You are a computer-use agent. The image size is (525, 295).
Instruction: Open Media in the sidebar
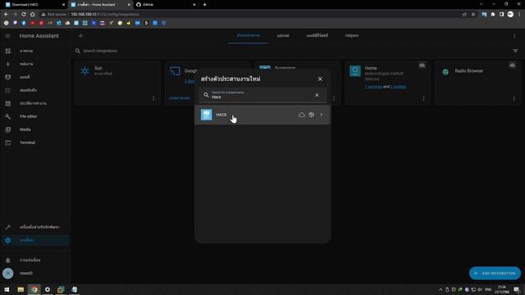35,129
